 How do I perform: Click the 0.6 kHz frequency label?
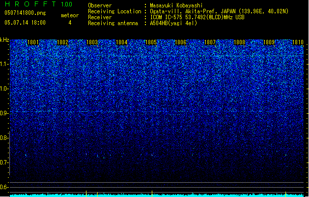tap(4, 187)
